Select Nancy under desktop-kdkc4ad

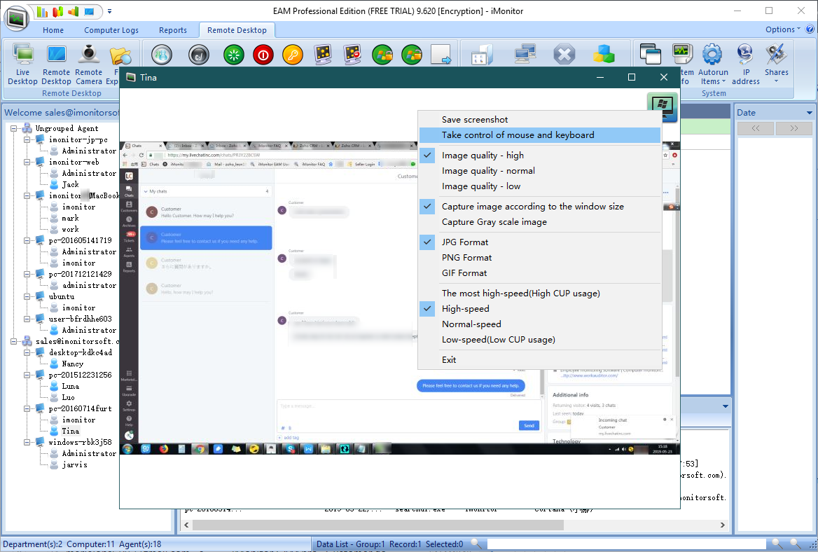73,364
